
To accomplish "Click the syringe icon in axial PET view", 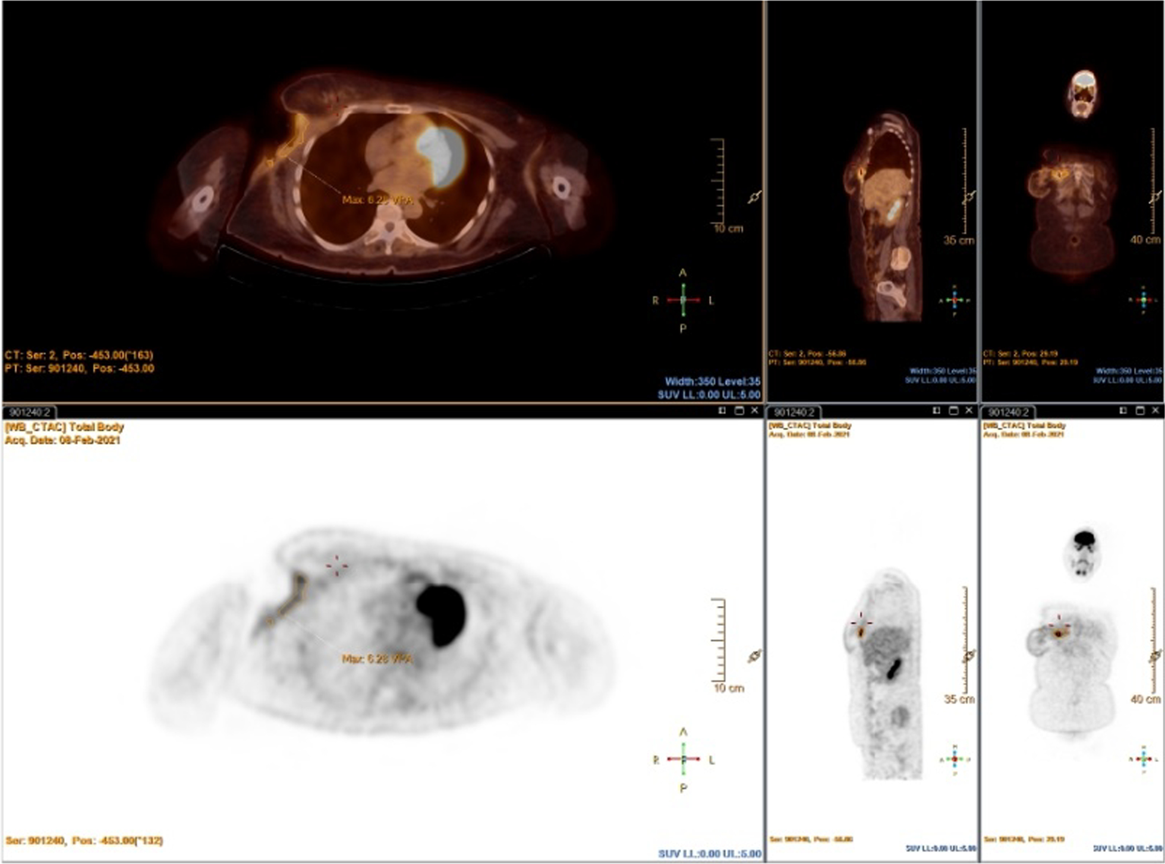I will click(x=754, y=656).
